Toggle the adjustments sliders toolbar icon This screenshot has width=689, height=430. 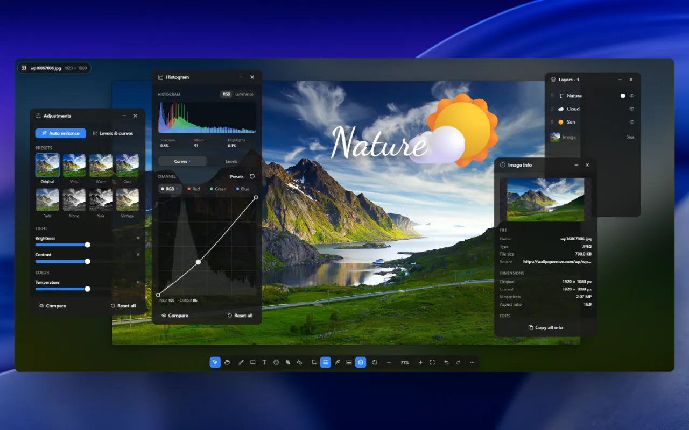[326, 362]
